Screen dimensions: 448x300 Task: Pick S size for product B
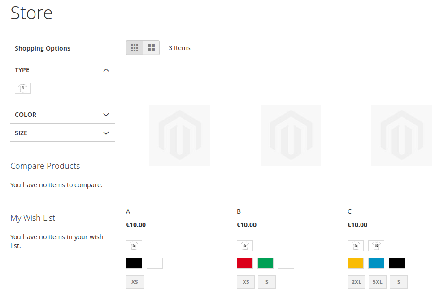click(x=267, y=282)
